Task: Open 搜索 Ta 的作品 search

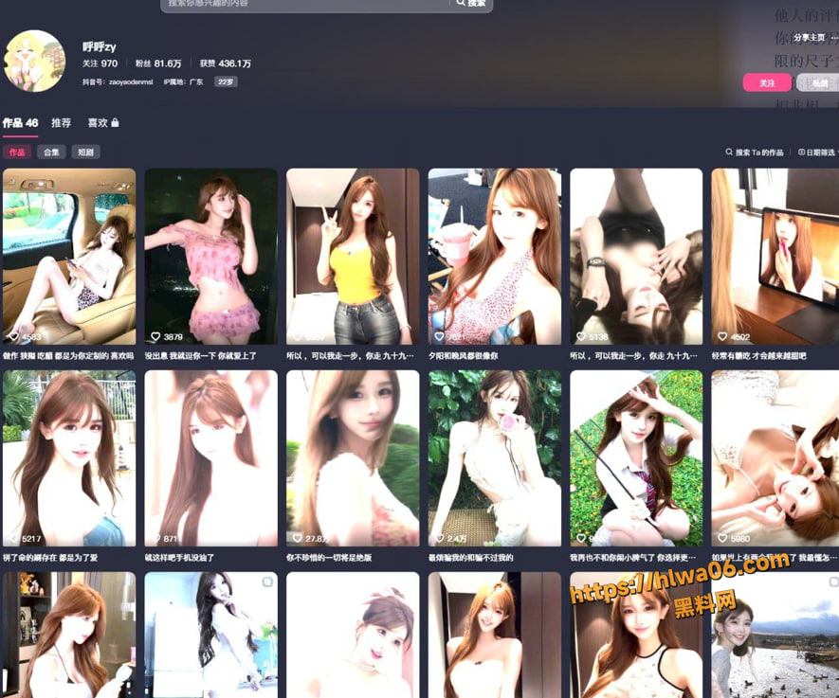Action: pos(755,152)
